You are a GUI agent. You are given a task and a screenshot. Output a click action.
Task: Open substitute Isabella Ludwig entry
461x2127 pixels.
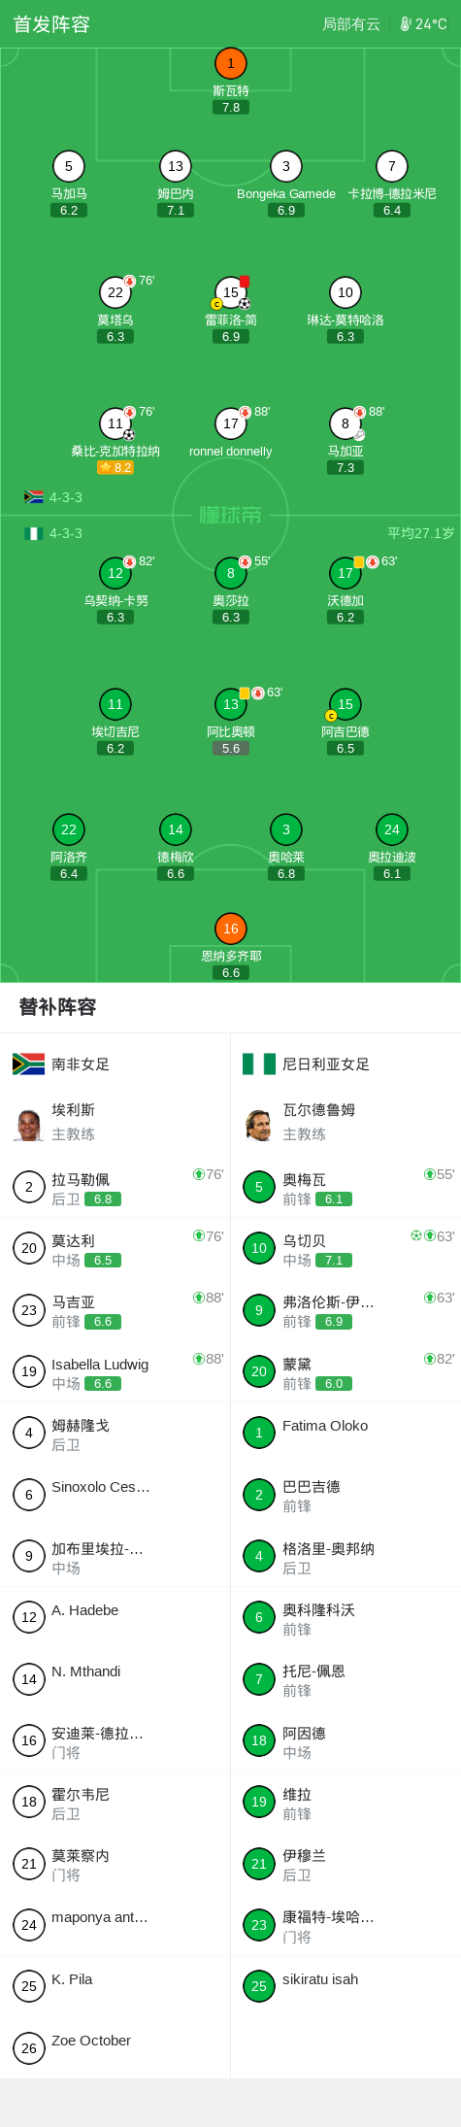[115, 1372]
